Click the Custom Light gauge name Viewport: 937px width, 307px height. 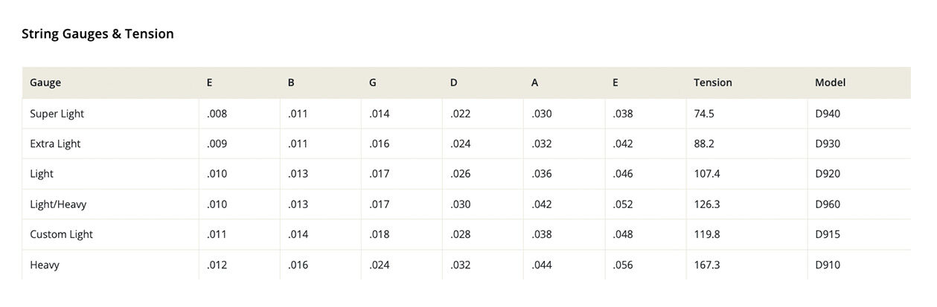61,234
